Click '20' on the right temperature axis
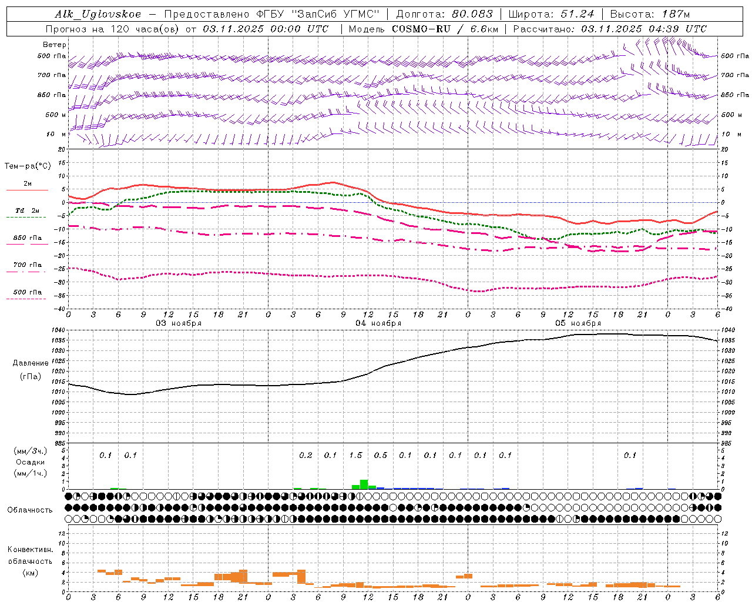The image size is (752, 602). pos(725,149)
